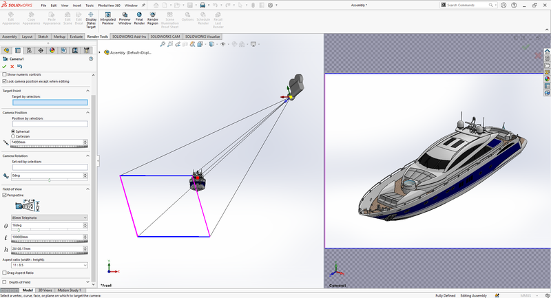Start the Integrated Preview render
Viewport: 551px width, 298px height.
107,19
